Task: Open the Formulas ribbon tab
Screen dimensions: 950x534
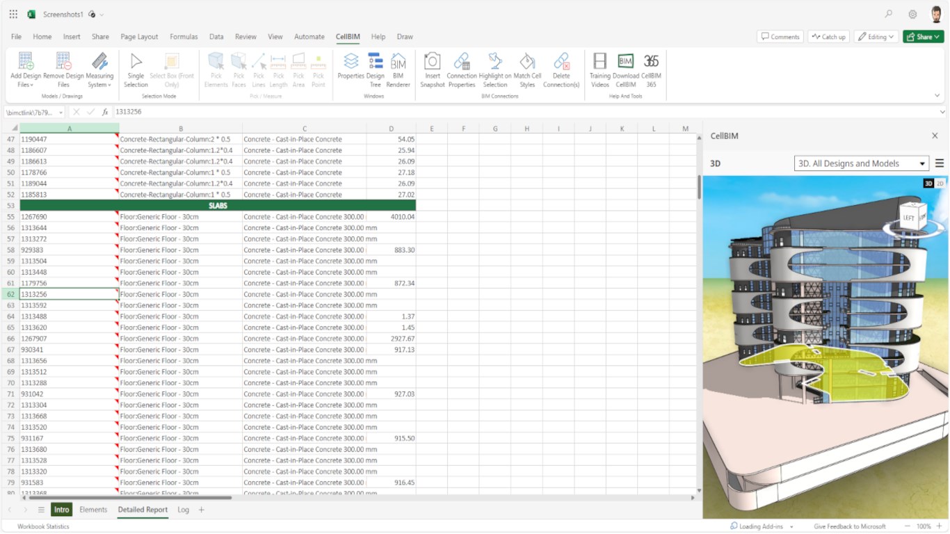Action: (184, 37)
